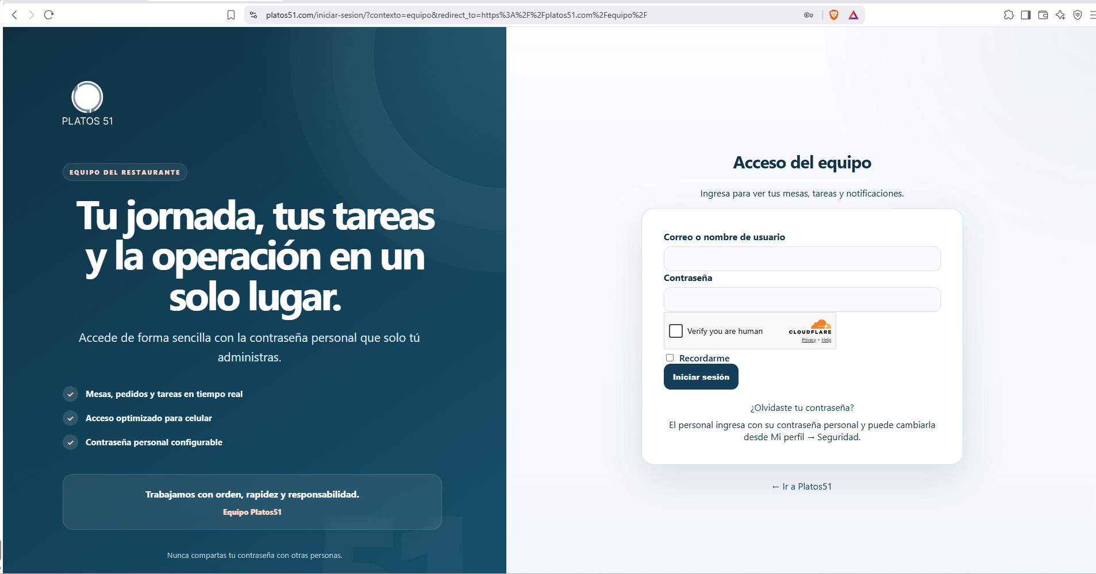The image size is (1096, 574).
Task: Open the Leo AI sparkle icon
Action: (1060, 15)
